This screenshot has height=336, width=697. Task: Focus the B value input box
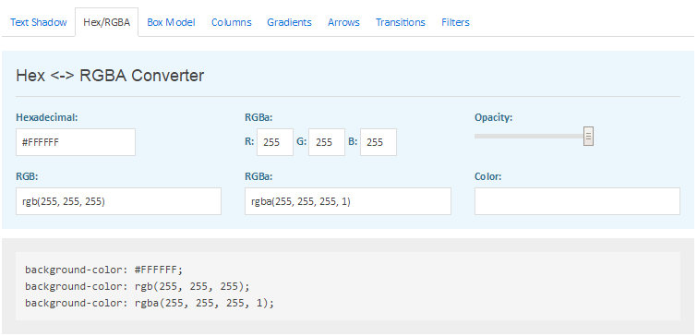point(379,142)
